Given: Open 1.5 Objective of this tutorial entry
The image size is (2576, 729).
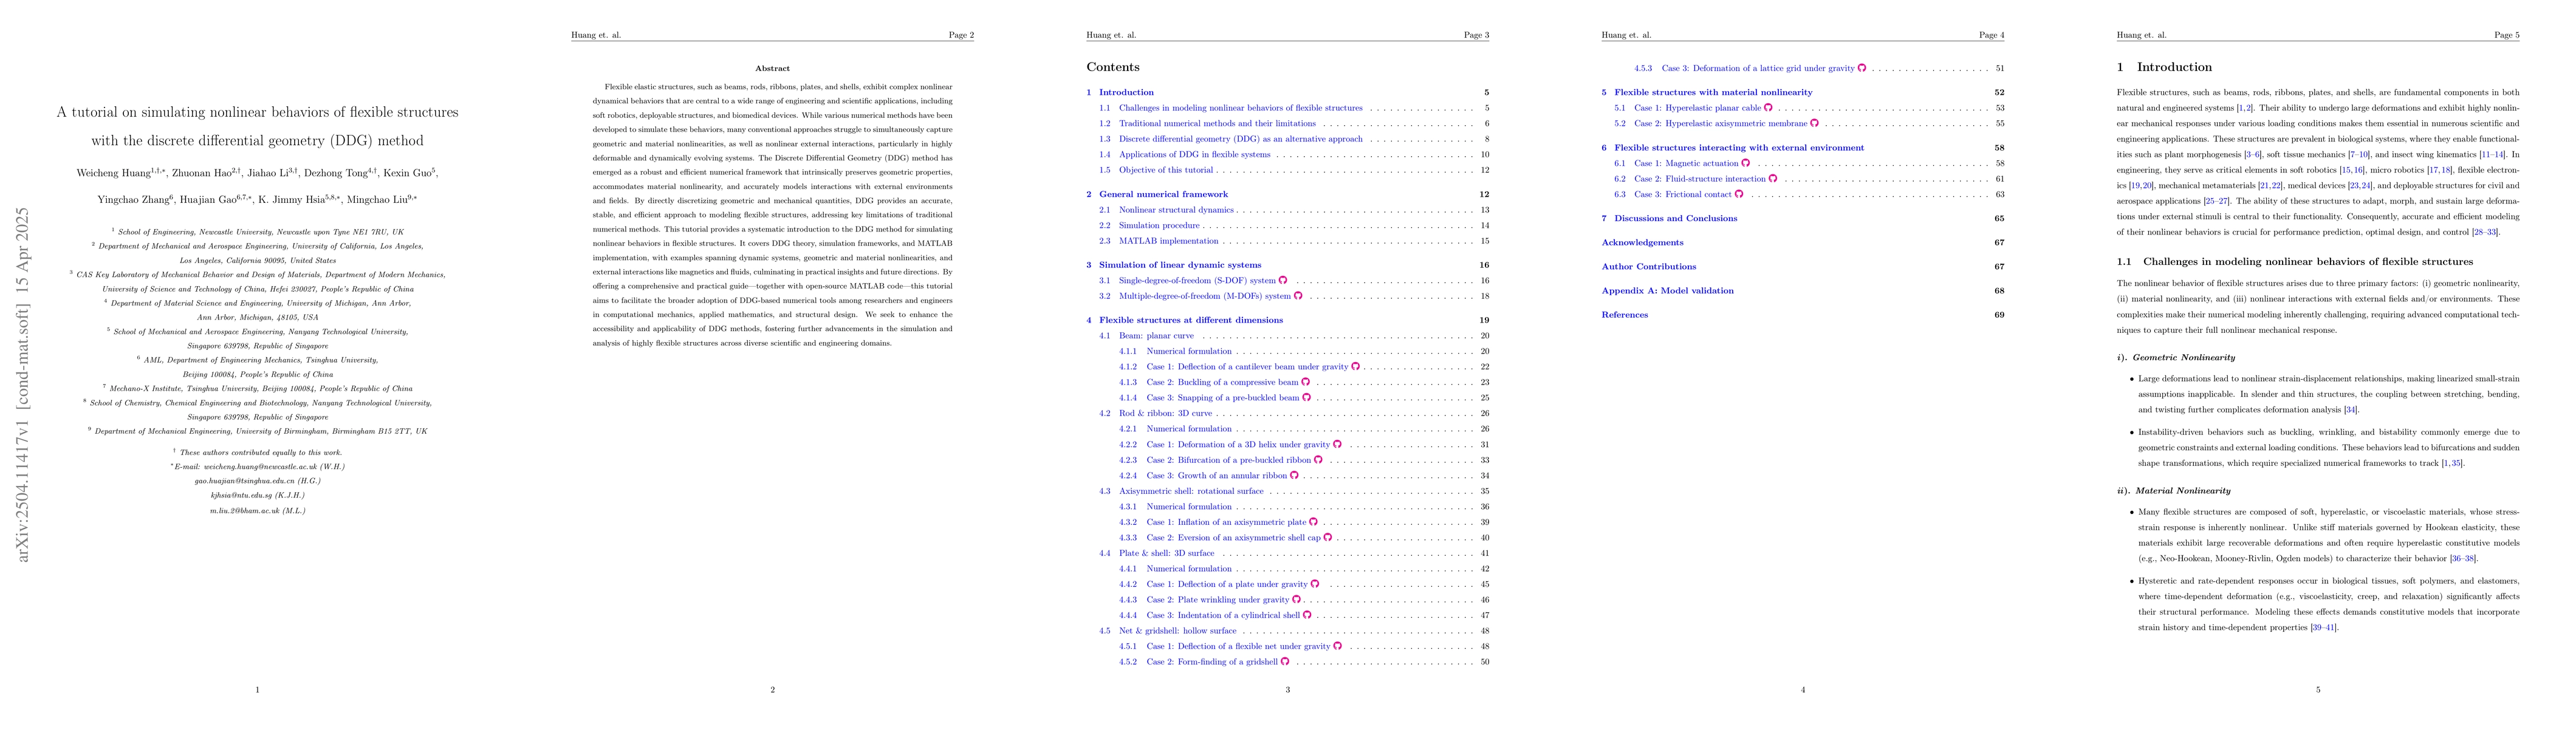Looking at the screenshot, I should click(x=1156, y=170).
